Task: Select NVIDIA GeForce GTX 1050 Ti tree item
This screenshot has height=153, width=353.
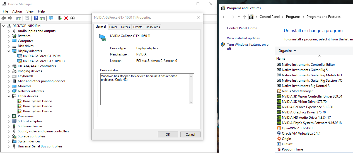Action: pos(44,61)
